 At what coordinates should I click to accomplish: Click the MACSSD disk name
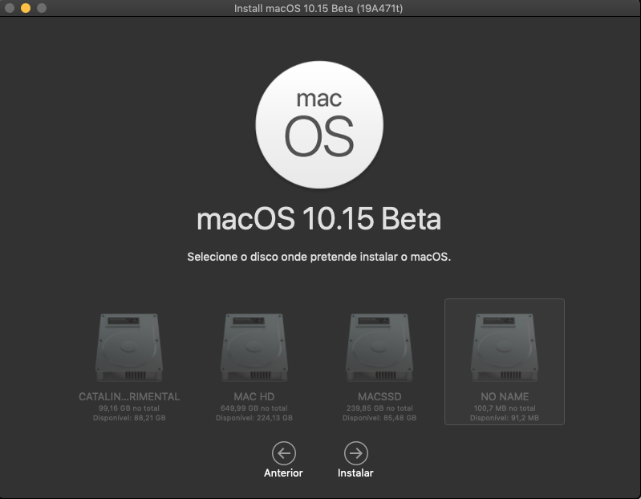click(x=379, y=396)
